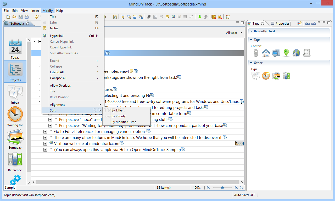Select the green location pin tag
The image size is (335, 201).
click(286, 53)
